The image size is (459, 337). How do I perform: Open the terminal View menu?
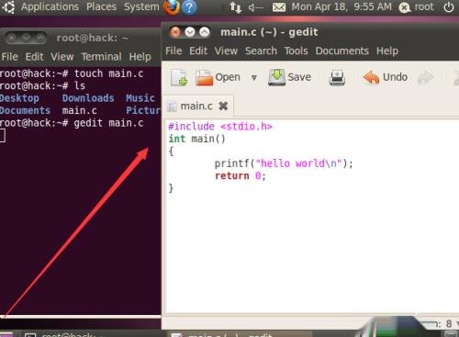click(x=62, y=57)
